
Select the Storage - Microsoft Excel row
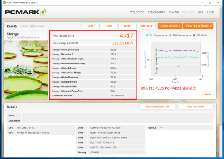(x=93, y=86)
